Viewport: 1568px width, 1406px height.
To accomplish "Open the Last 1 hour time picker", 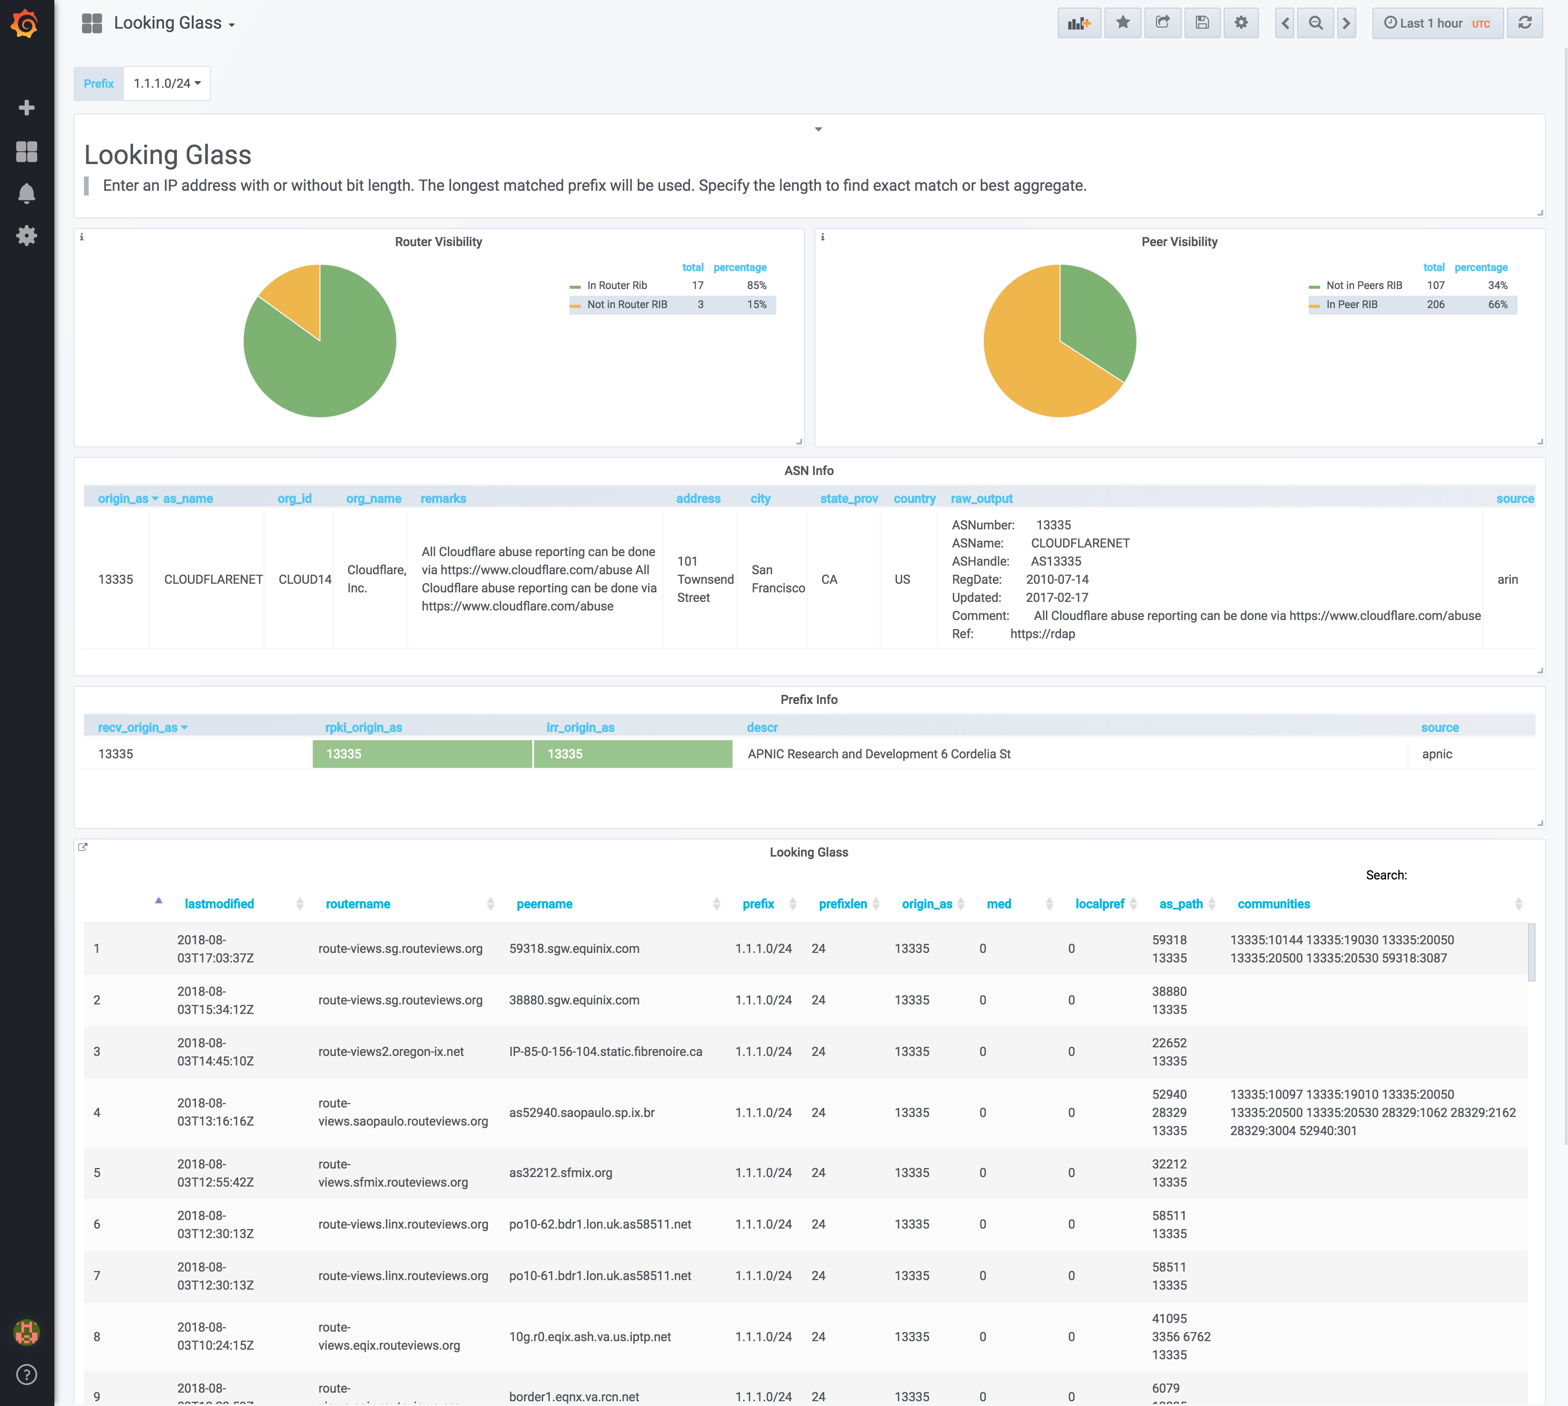I will click(1437, 23).
